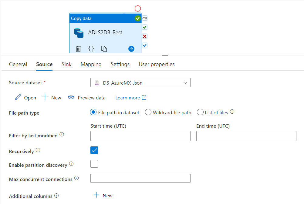Click the End time (UTC) field
304x204 pixels.
(246, 136)
